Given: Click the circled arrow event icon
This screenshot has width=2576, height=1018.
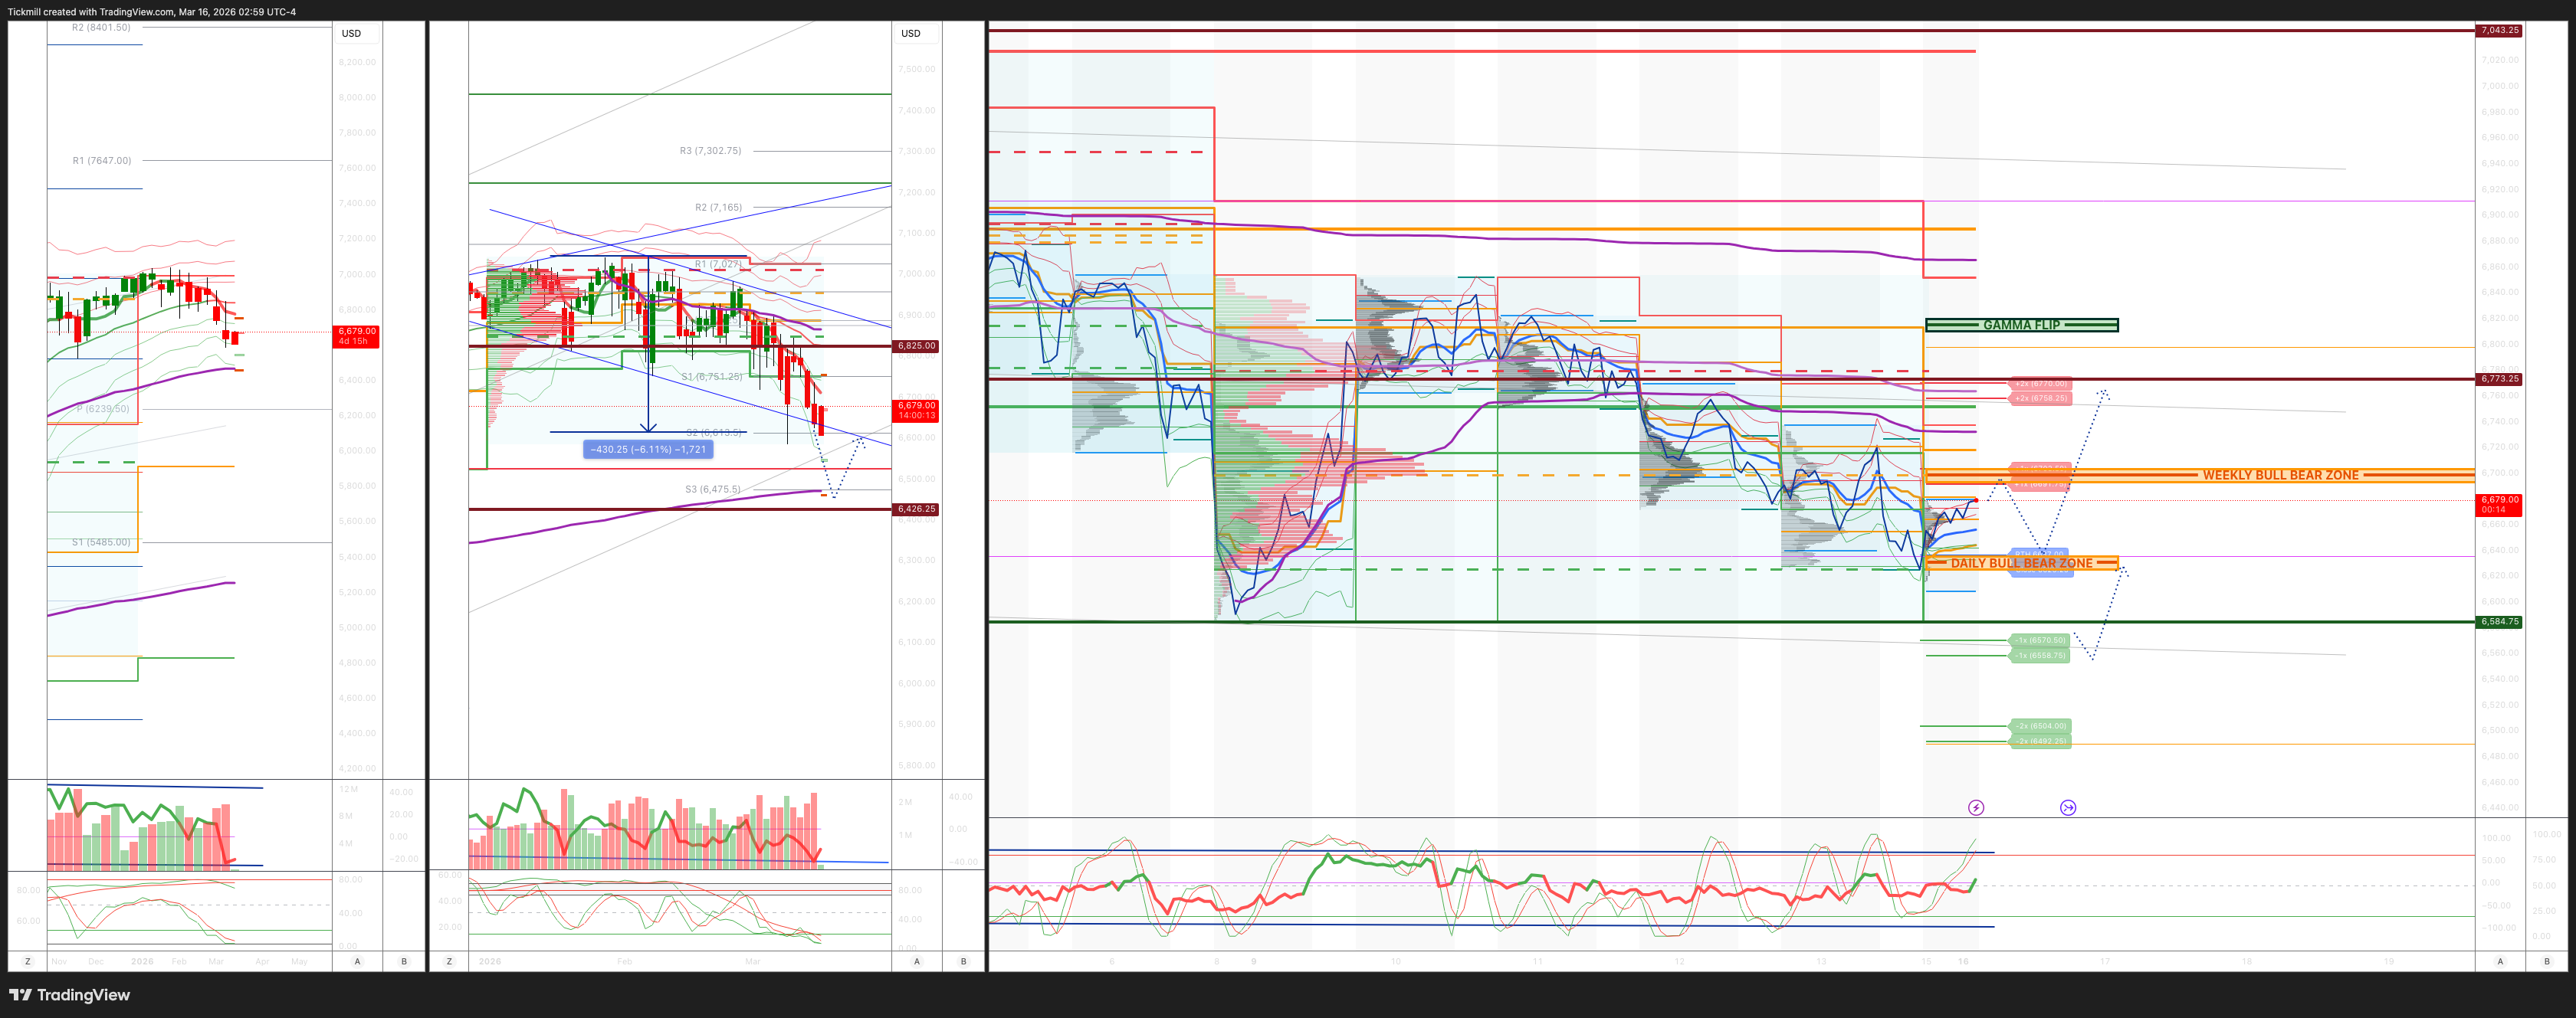Looking at the screenshot, I should point(2068,807).
